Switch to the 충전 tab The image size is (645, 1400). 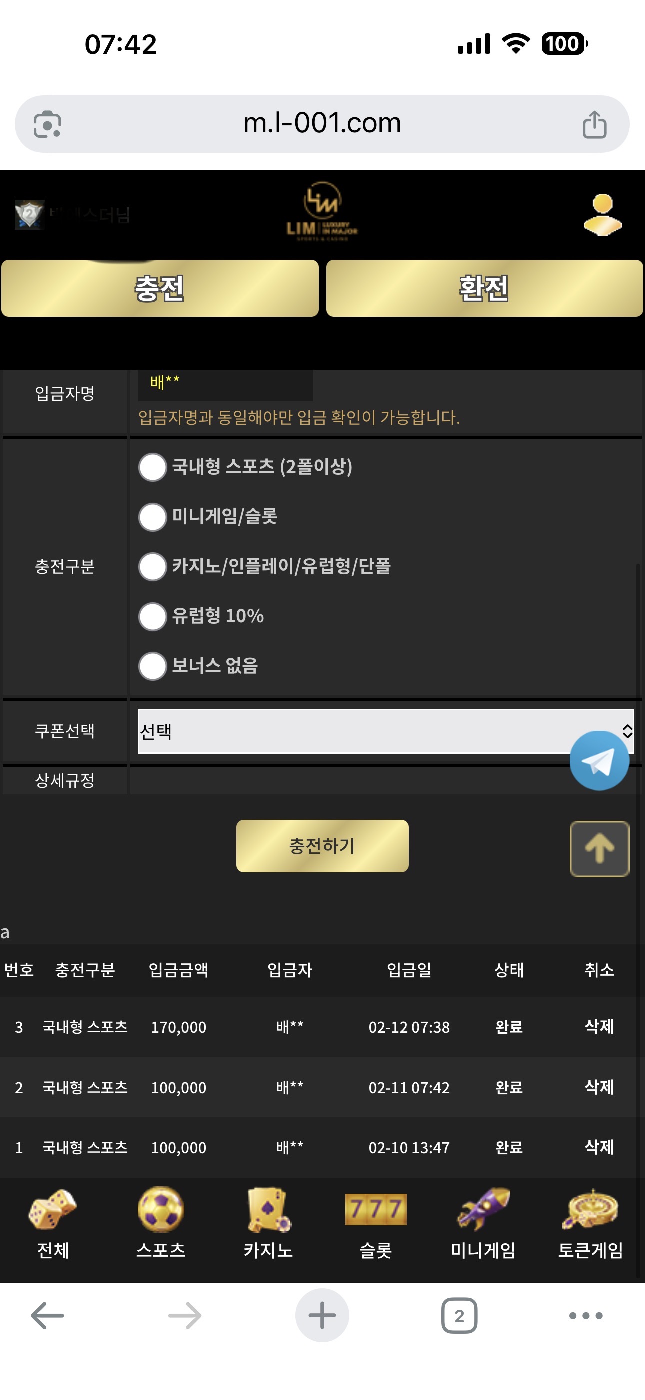pyautogui.click(x=160, y=288)
